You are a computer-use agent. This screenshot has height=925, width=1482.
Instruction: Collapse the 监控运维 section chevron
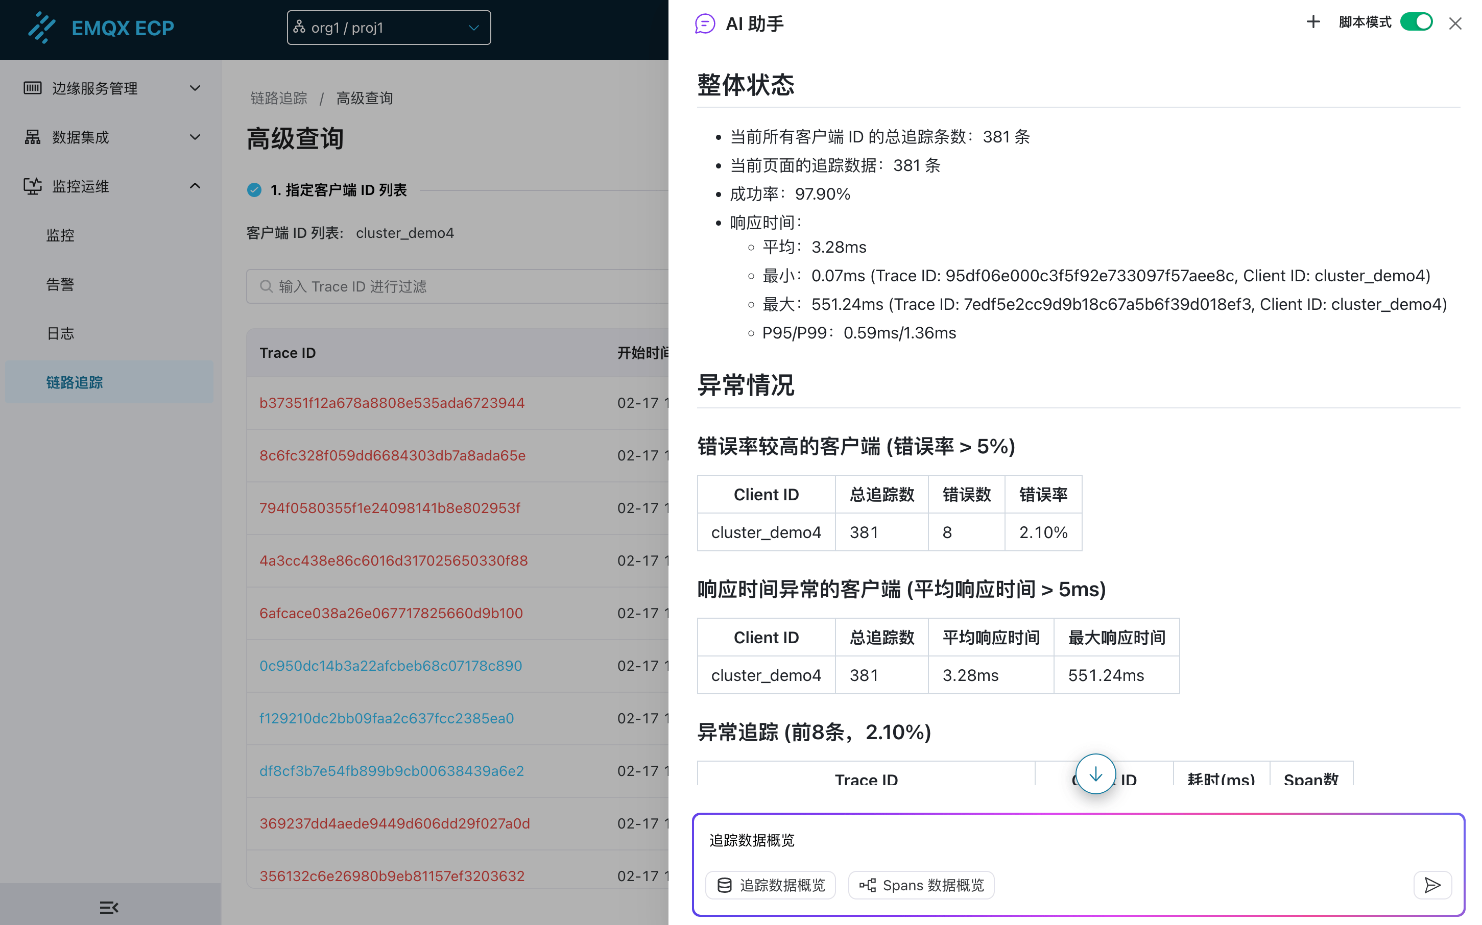pos(195,185)
